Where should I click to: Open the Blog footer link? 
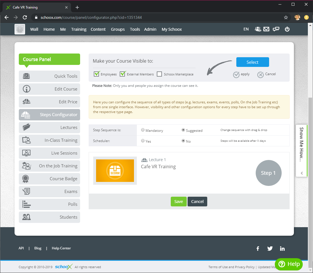pyautogui.click(x=38, y=248)
